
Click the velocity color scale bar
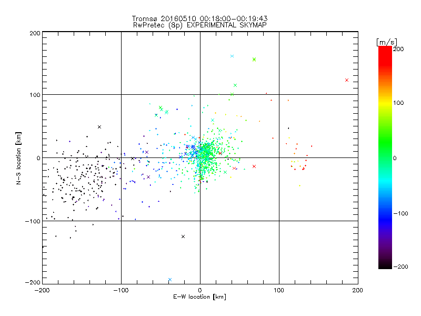[x=385, y=157]
